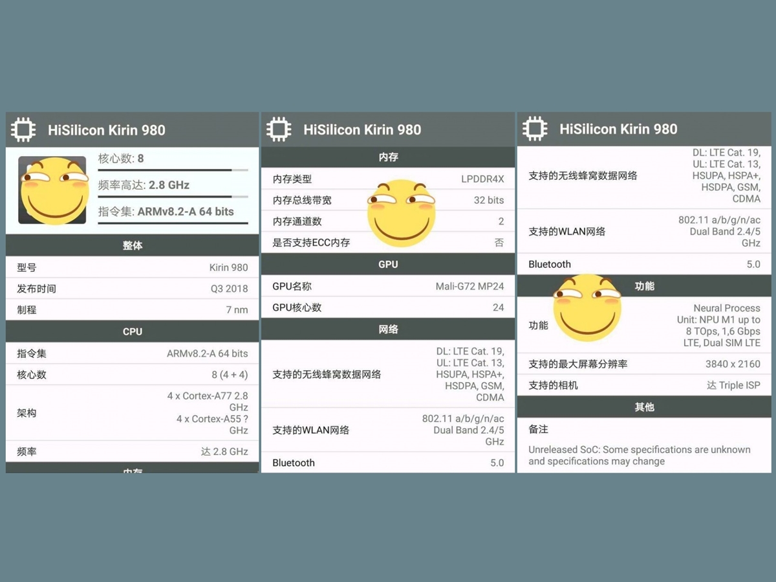Select the 备注 label

(x=539, y=429)
